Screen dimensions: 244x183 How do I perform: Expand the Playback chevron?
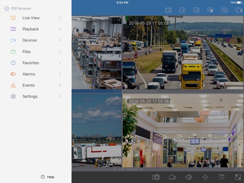60,29
